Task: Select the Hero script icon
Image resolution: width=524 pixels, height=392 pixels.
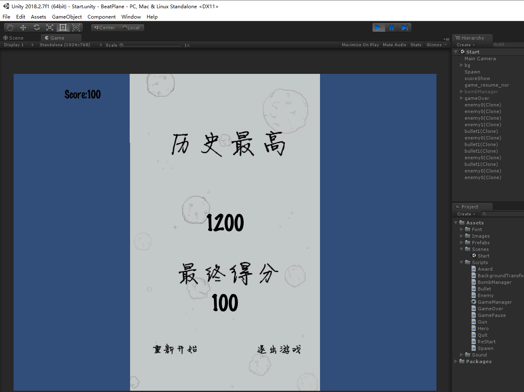Action: 474,328
